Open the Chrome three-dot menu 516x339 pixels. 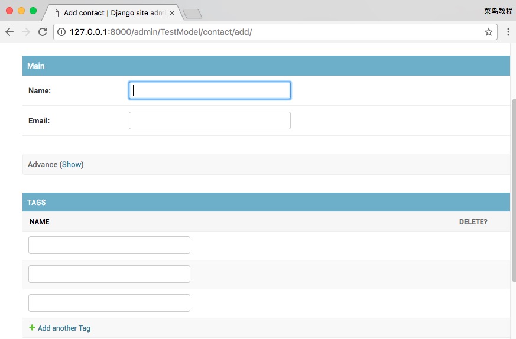pyautogui.click(x=508, y=32)
